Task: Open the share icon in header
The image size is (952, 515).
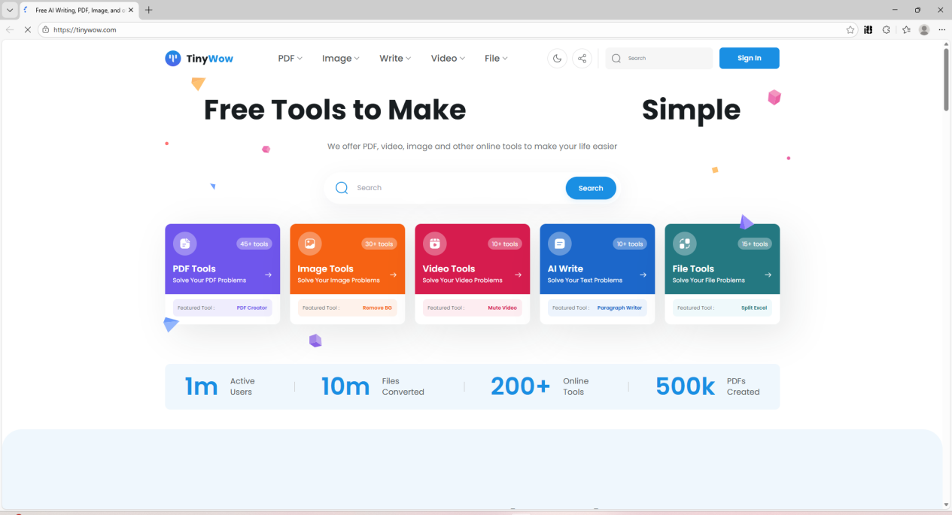Action: pyautogui.click(x=582, y=58)
